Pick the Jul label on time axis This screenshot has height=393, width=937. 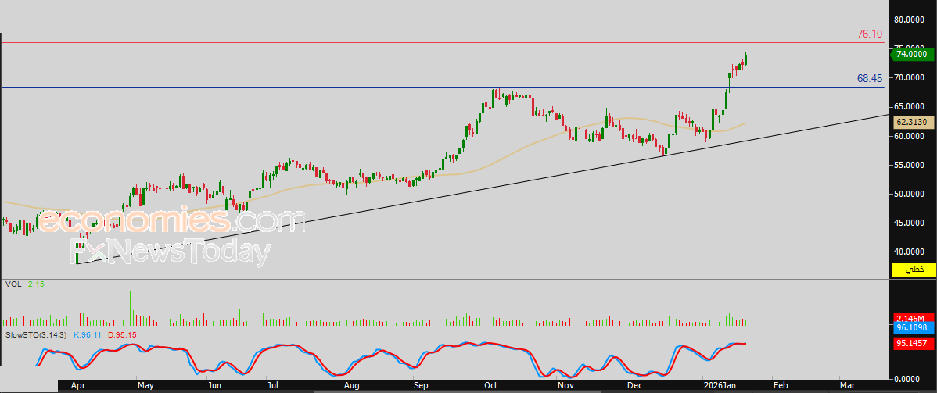click(271, 385)
